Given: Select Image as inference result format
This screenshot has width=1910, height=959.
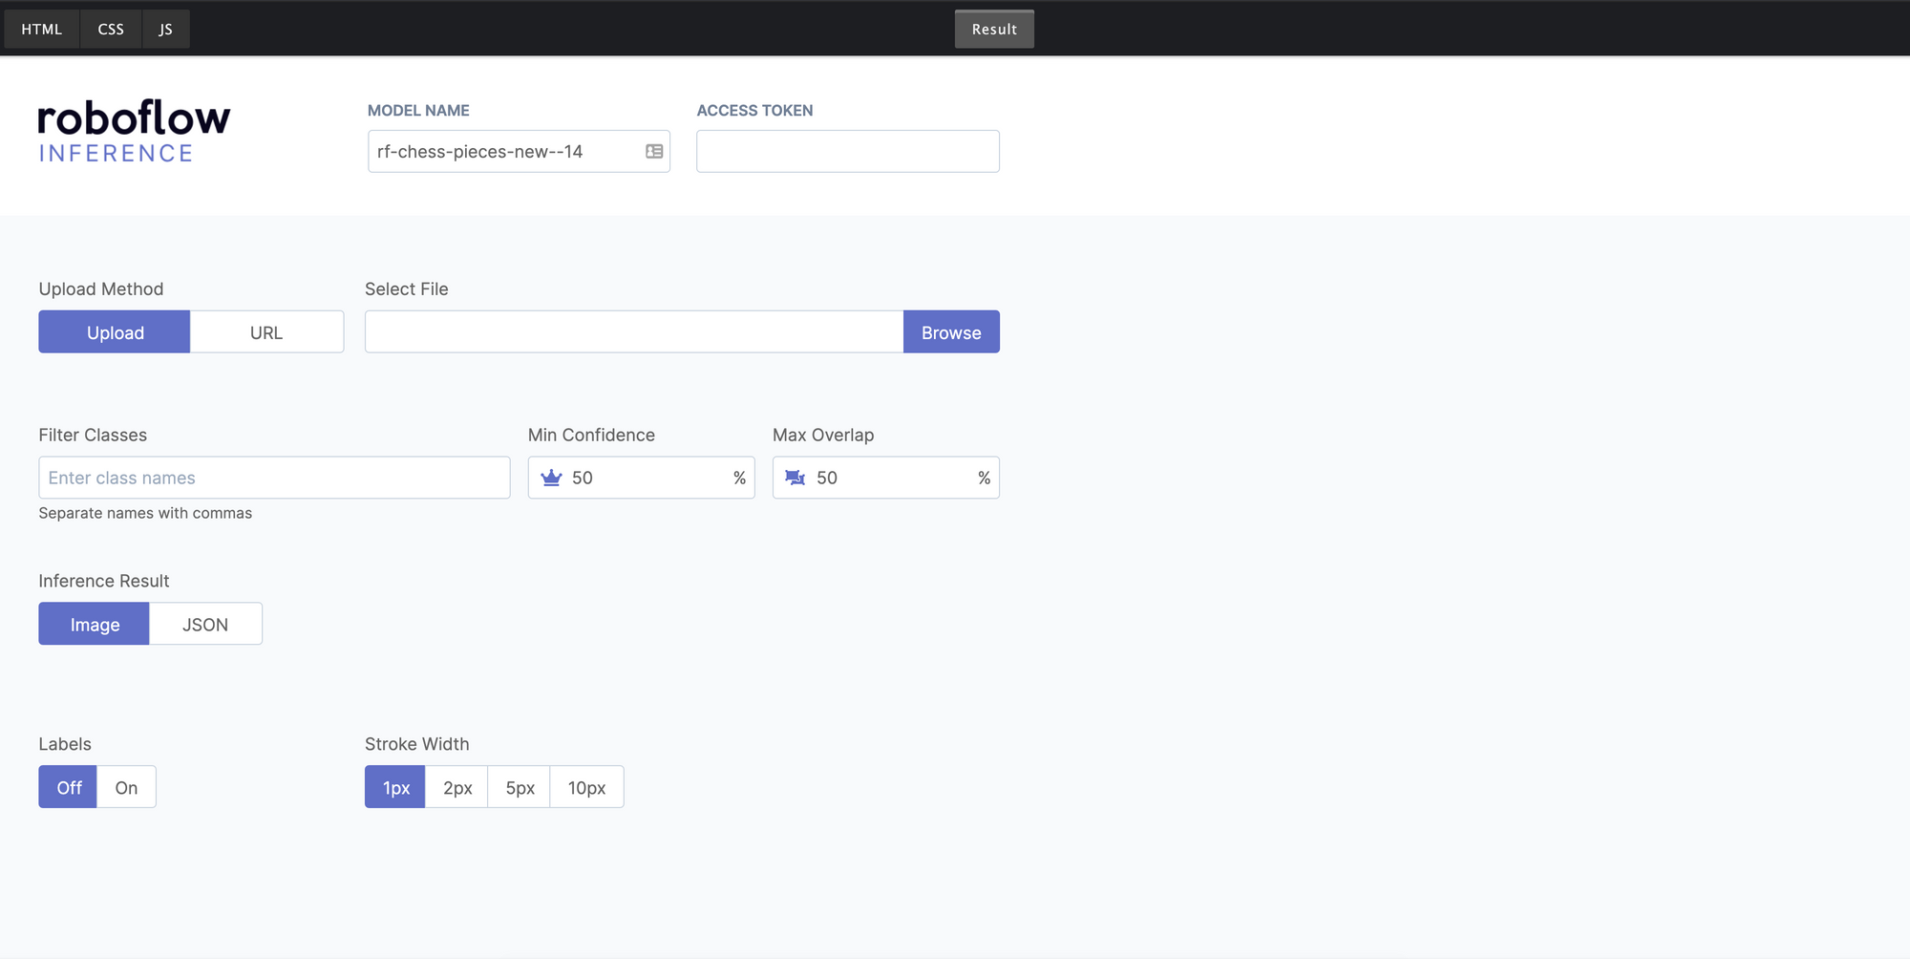Looking at the screenshot, I should [94, 624].
